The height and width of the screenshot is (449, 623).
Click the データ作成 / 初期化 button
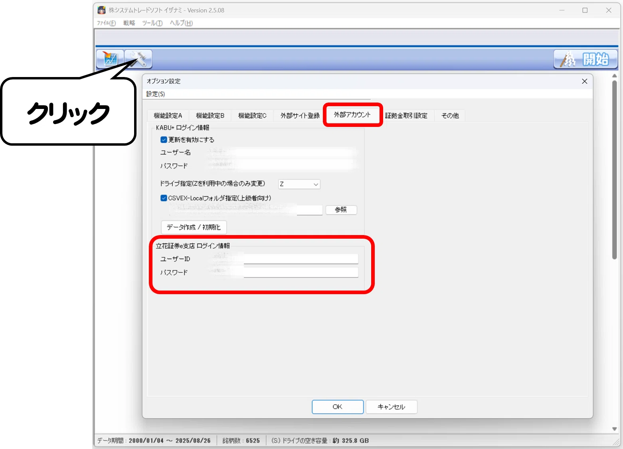[x=194, y=227]
